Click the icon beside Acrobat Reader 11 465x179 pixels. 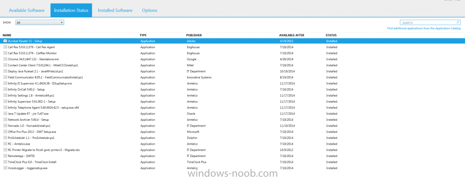5,41
